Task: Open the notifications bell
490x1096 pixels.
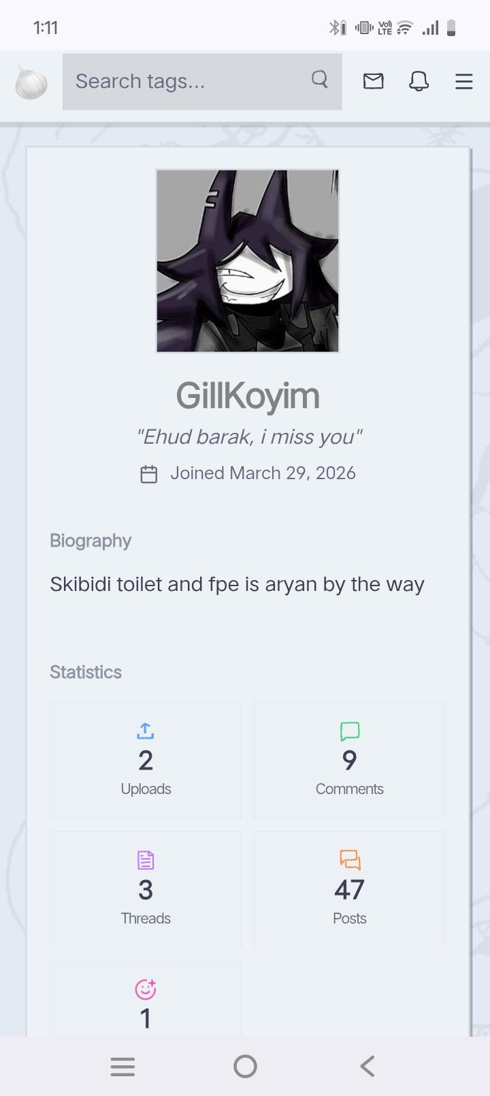Action: pos(419,82)
